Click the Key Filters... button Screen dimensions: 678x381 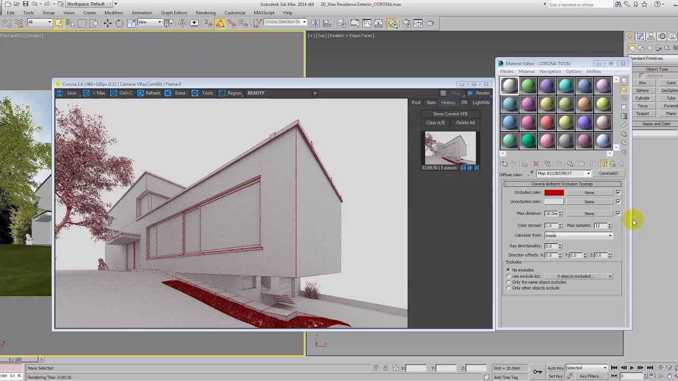591,376
